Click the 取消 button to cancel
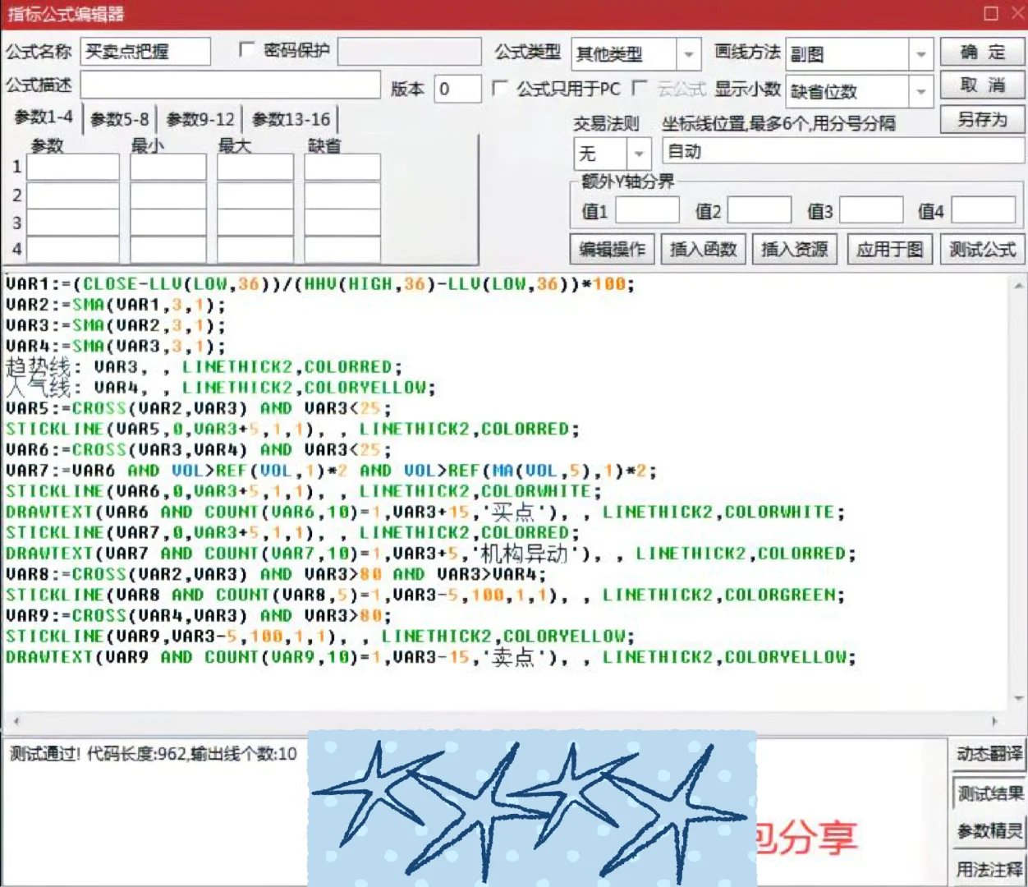The width and height of the screenshot is (1028, 887). (x=982, y=85)
